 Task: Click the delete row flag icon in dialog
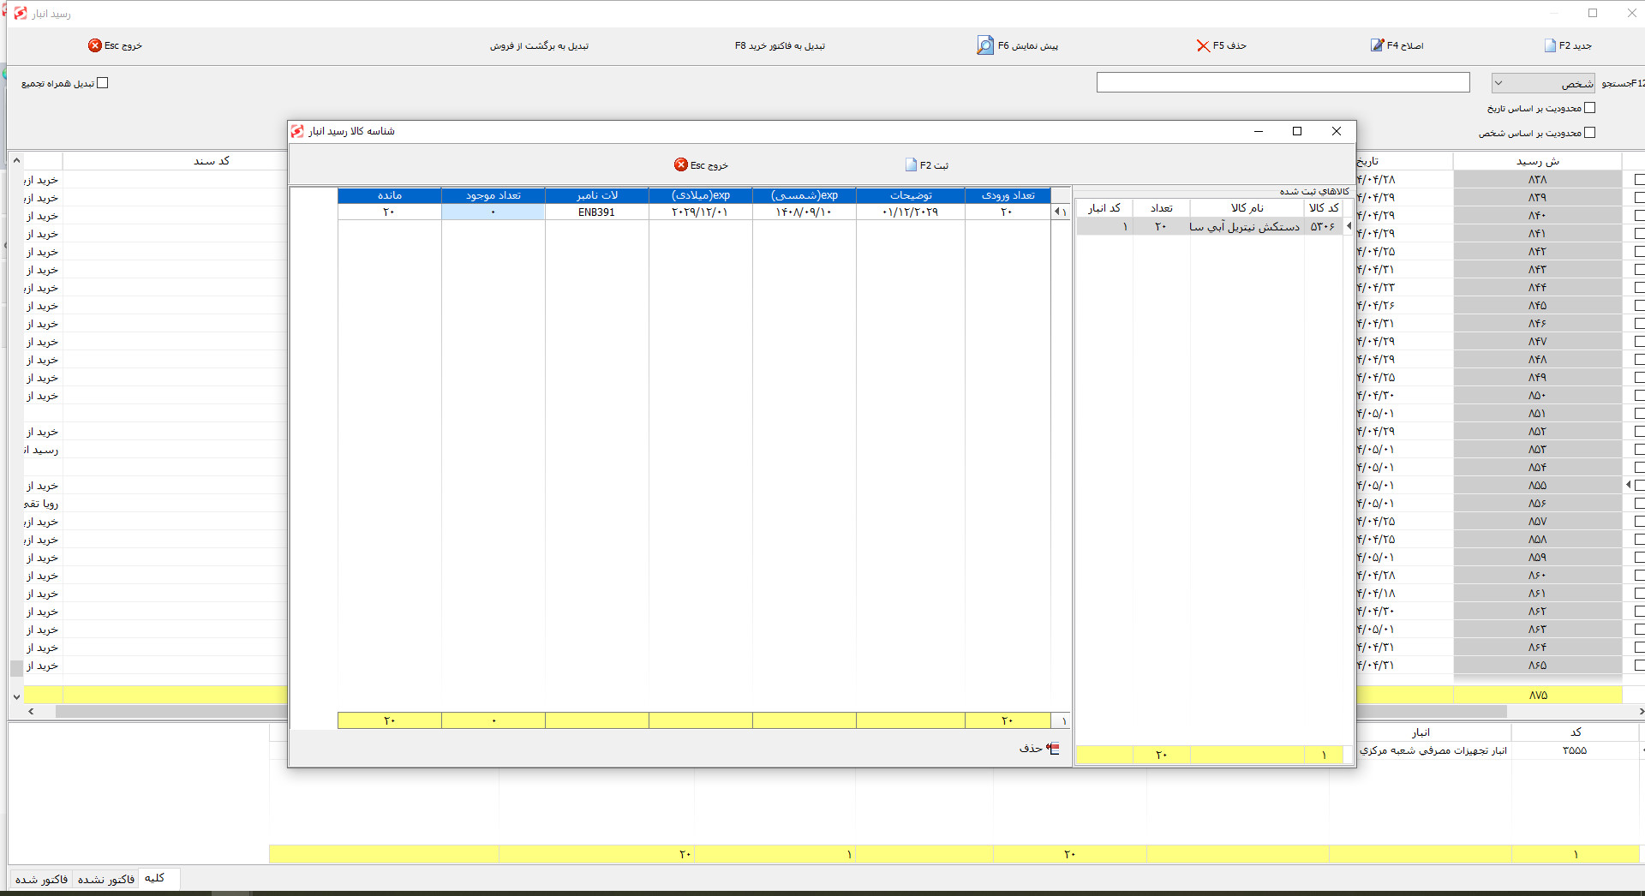tap(1053, 749)
